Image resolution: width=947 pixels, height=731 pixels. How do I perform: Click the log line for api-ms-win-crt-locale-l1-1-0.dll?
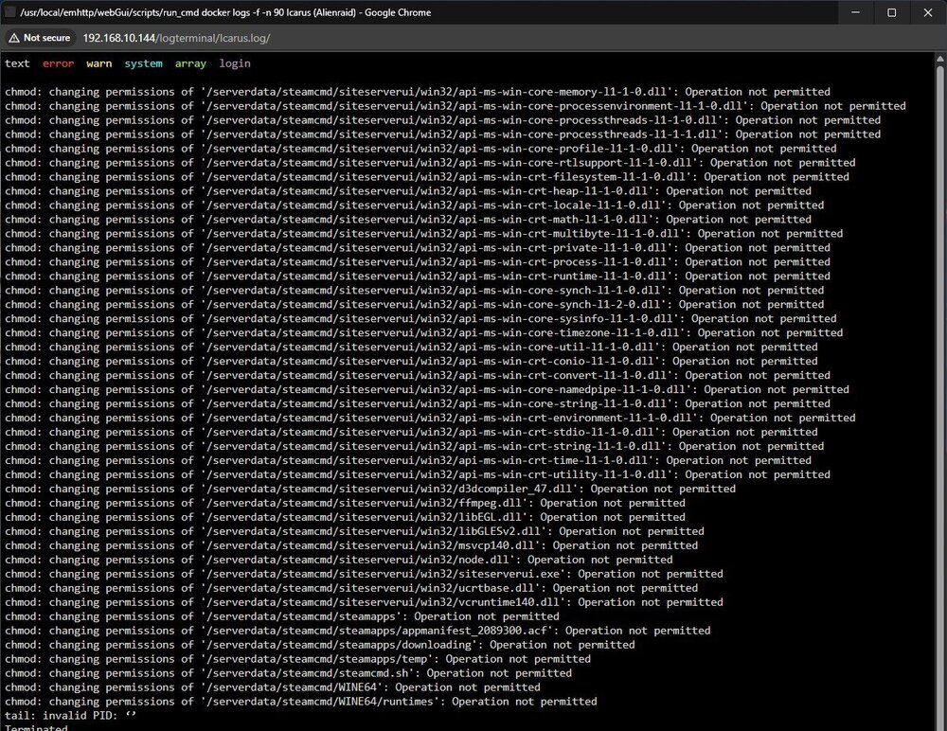tap(415, 205)
